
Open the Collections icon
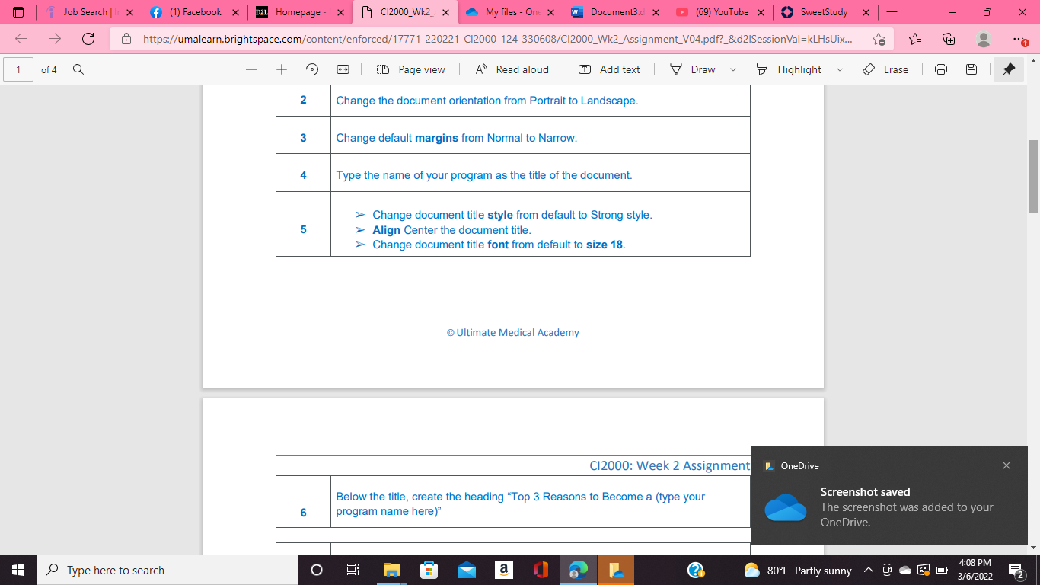pos(949,39)
